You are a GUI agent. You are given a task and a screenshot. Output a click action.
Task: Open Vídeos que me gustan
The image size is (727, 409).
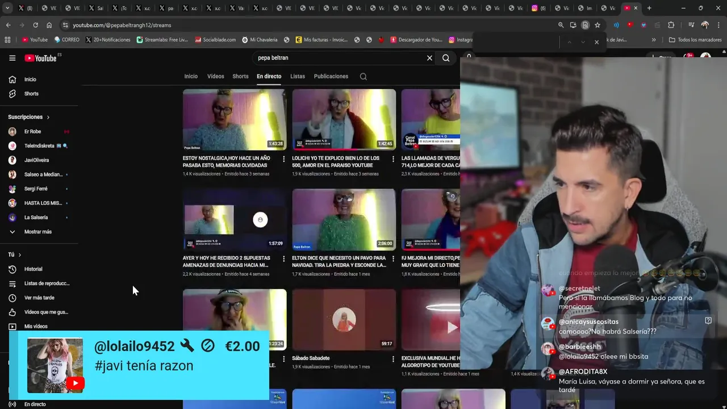point(39,312)
